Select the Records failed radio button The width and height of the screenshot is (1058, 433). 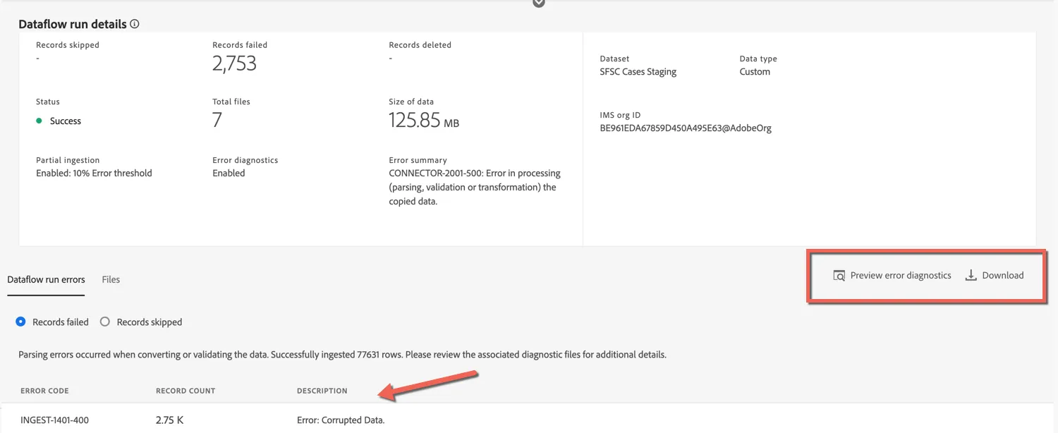click(x=21, y=322)
